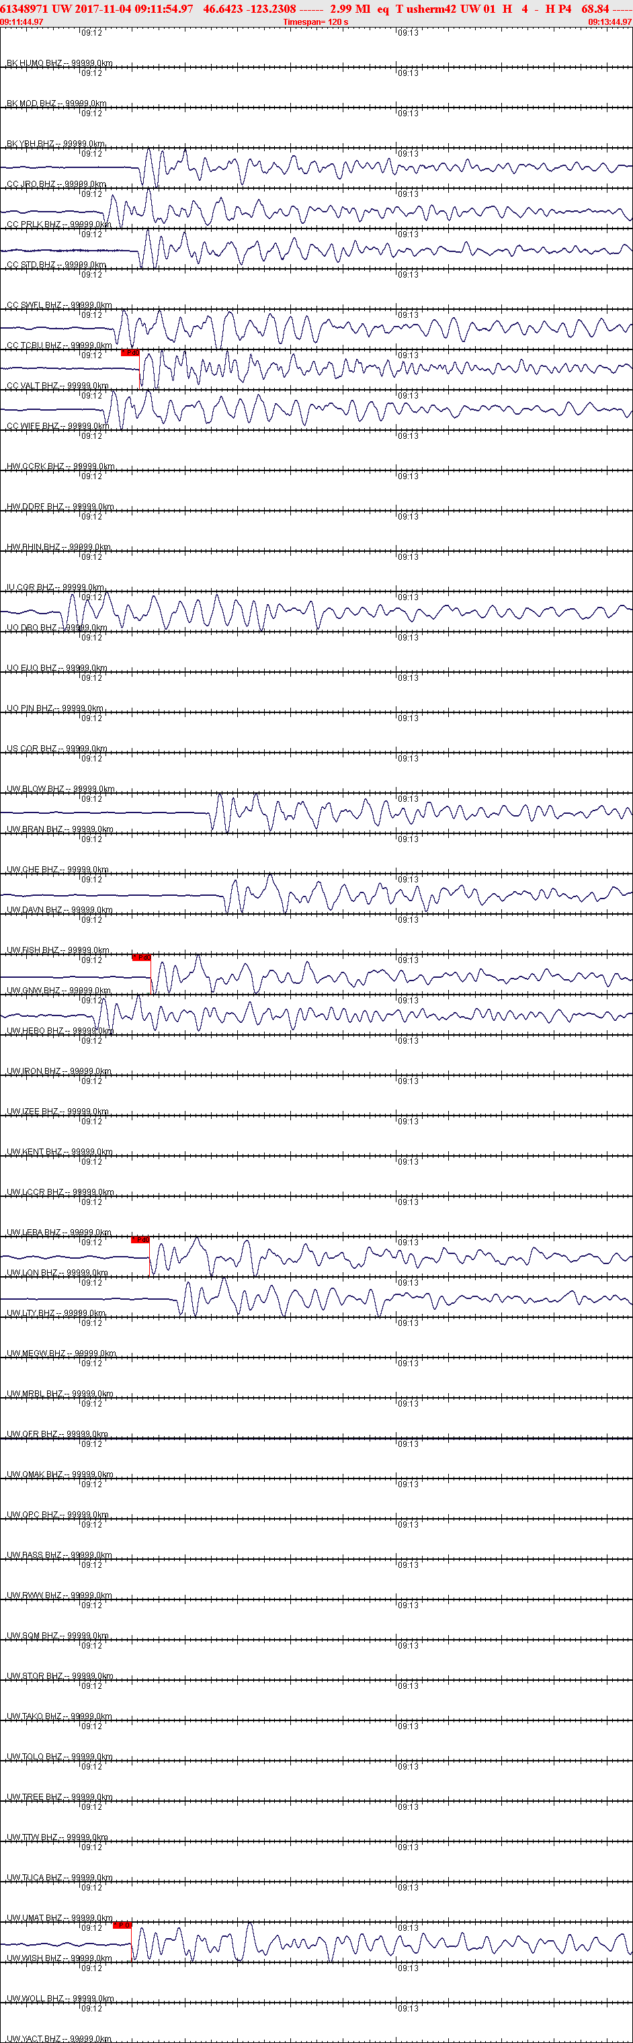Click the IU.COR BHZ channel label
The image size is (633, 2043).
pyautogui.click(x=56, y=587)
